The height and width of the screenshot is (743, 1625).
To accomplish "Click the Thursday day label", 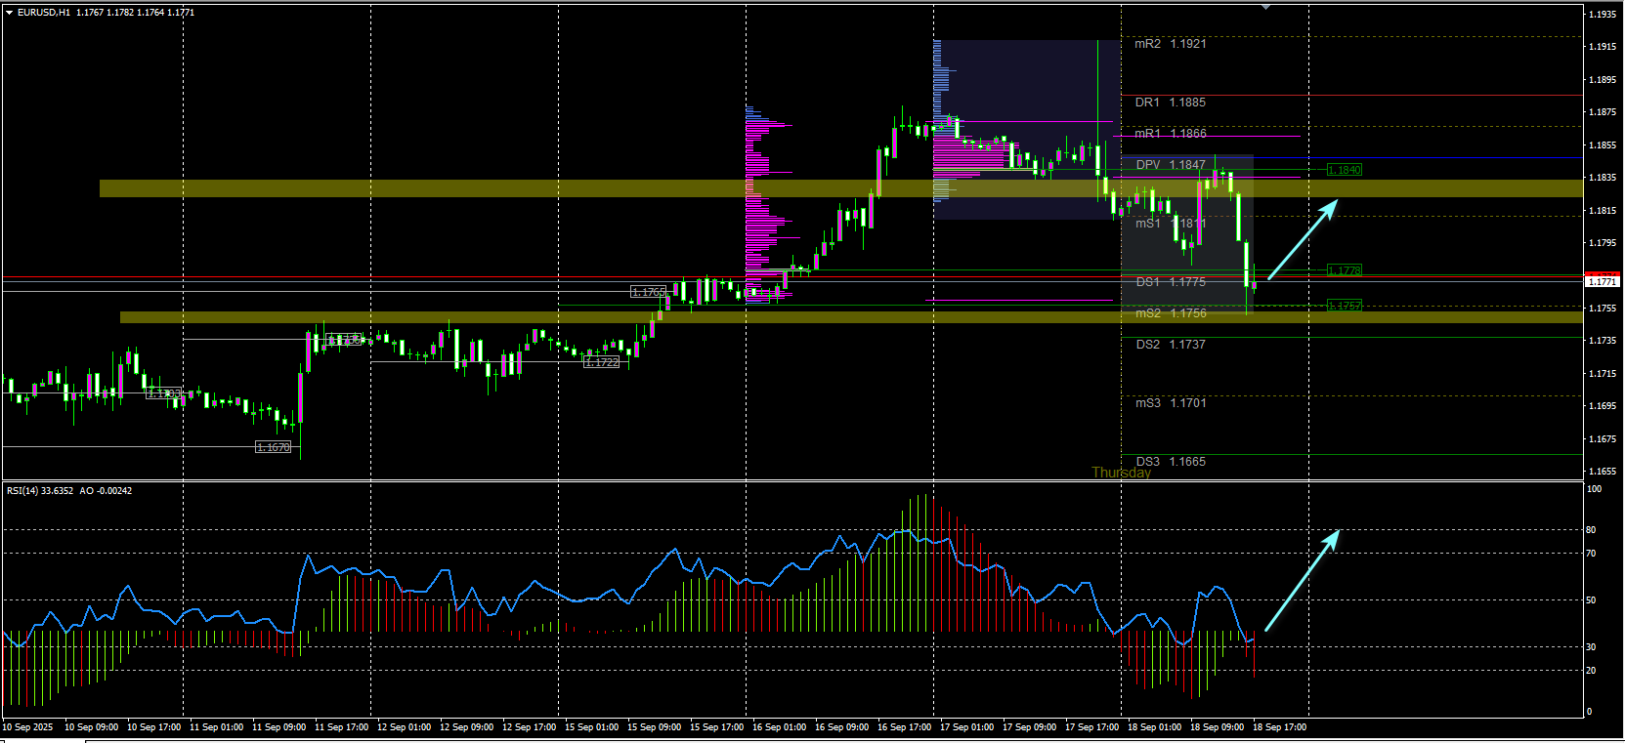I will click(1121, 473).
